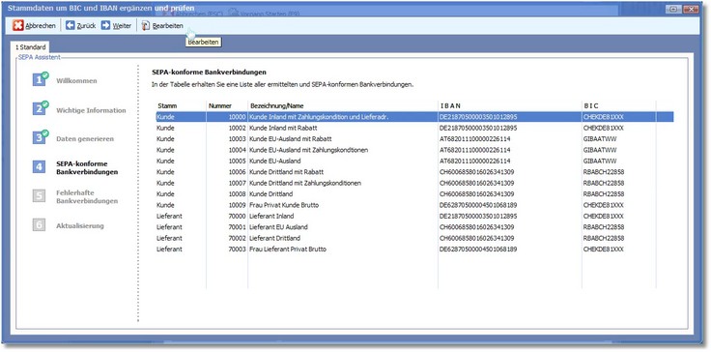
Task: Click the red Abbrechen cancel icon
Action: [18, 26]
